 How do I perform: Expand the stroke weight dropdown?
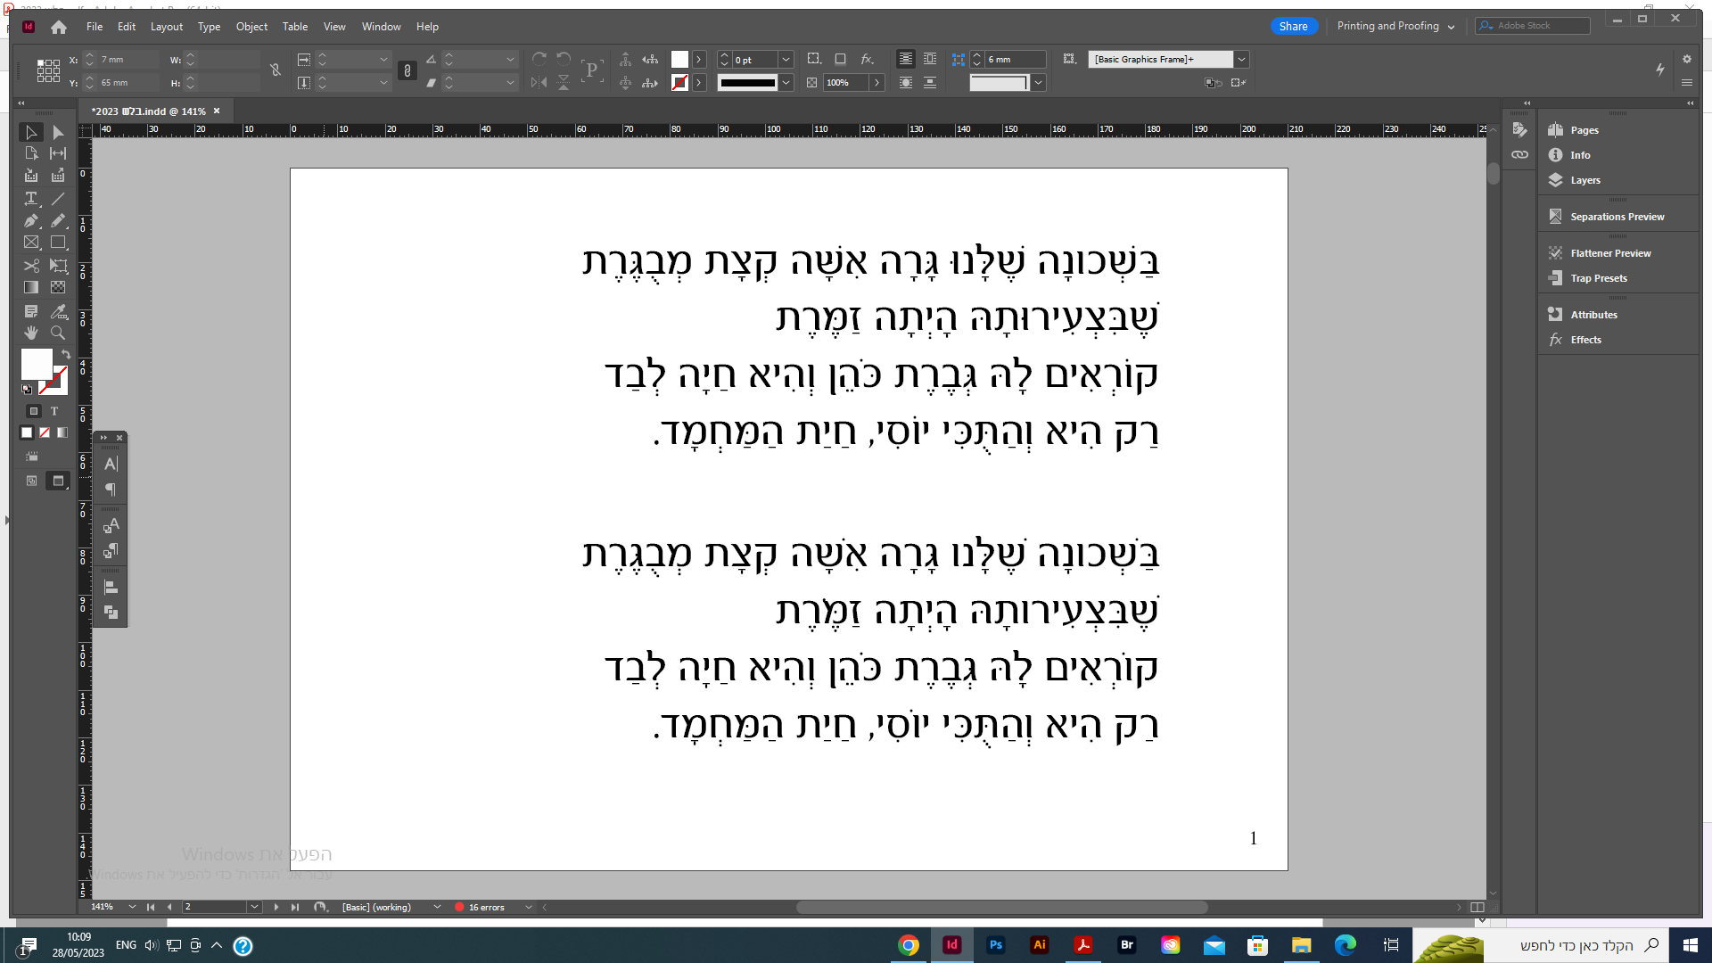[786, 60]
